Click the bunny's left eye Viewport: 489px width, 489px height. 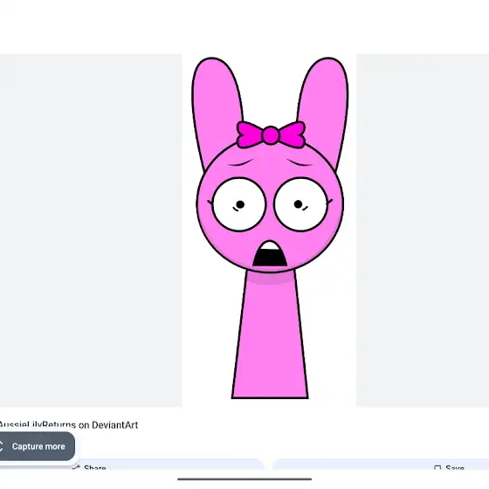(x=239, y=204)
